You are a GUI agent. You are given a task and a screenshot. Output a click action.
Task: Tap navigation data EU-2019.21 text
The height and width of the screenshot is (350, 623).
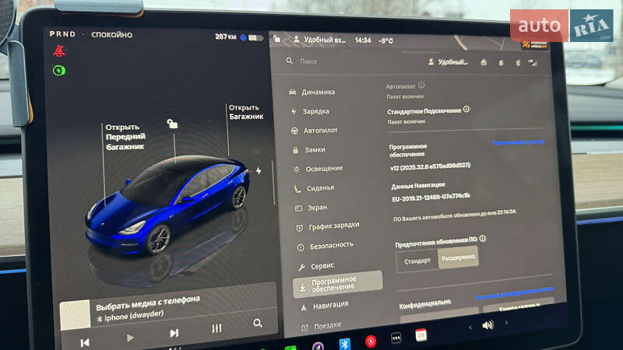pyautogui.click(x=431, y=198)
